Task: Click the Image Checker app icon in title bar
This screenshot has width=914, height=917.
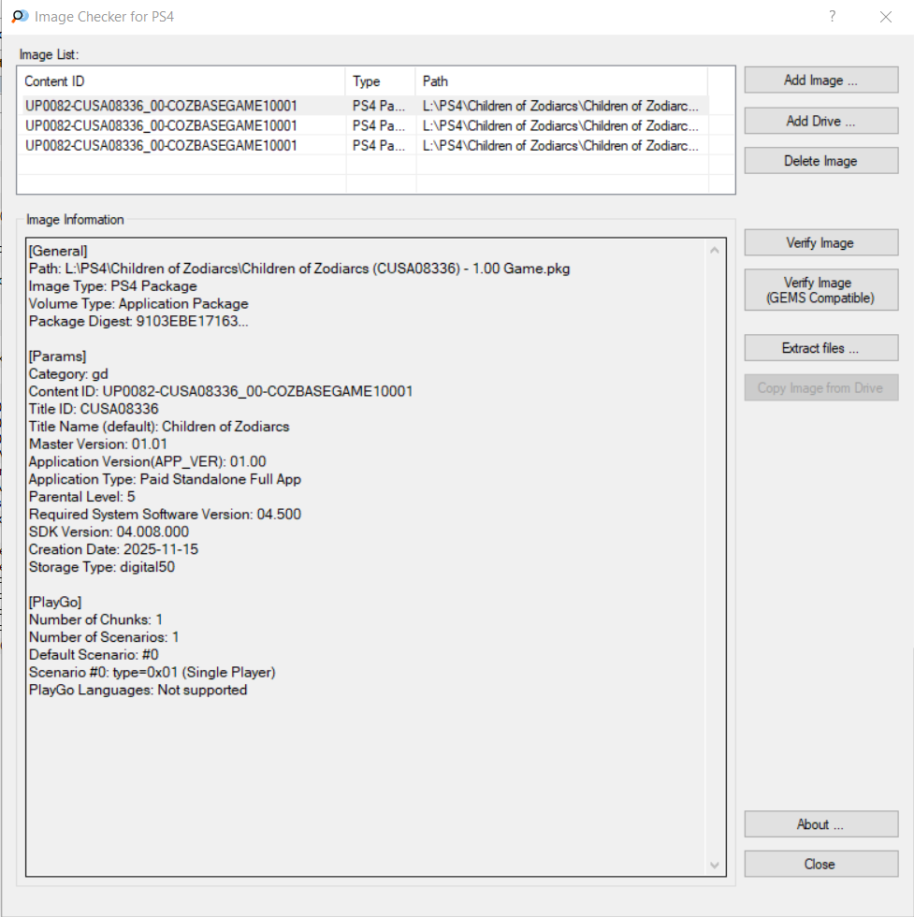Action: pyautogui.click(x=19, y=17)
